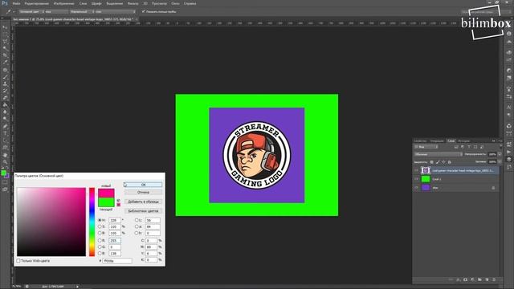Screen dimensions: 514x289
Task: Select the Crop tool
Action: [5, 55]
